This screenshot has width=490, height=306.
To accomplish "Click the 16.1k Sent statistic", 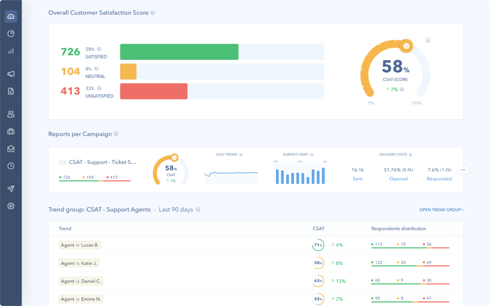I will (x=358, y=174).
